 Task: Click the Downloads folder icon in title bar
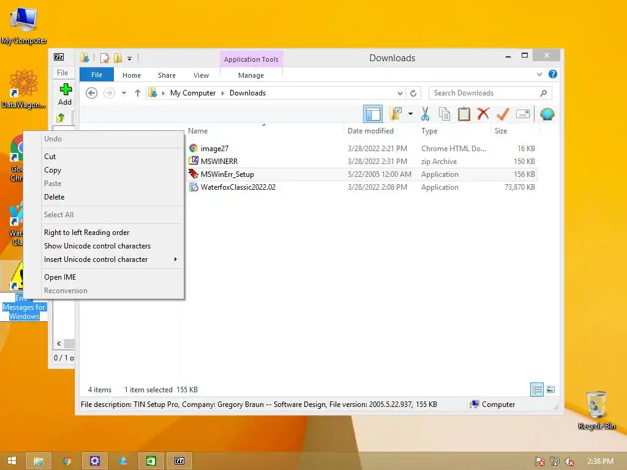pyautogui.click(x=84, y=58)
